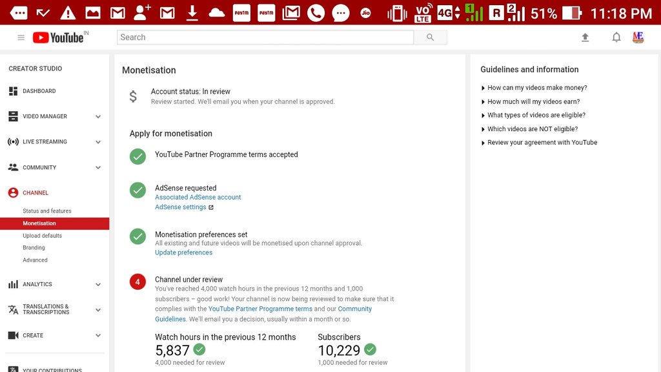661x372 pixels.
Task: Open the notifications bell
Action: point(616,37)
